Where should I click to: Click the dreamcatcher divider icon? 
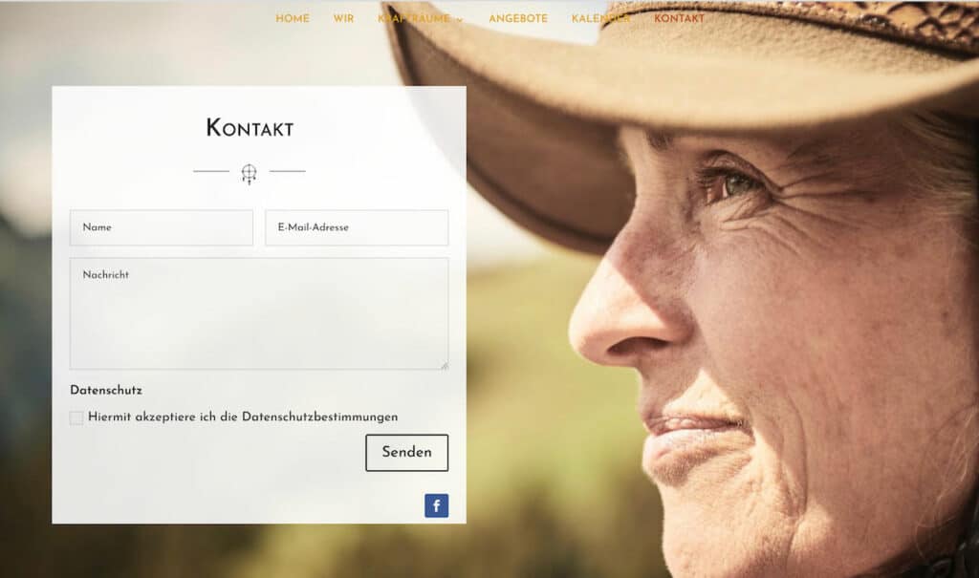[x=250, y=174]
